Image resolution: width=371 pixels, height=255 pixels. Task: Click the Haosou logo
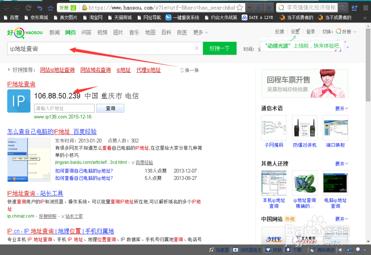coord(25,33)
